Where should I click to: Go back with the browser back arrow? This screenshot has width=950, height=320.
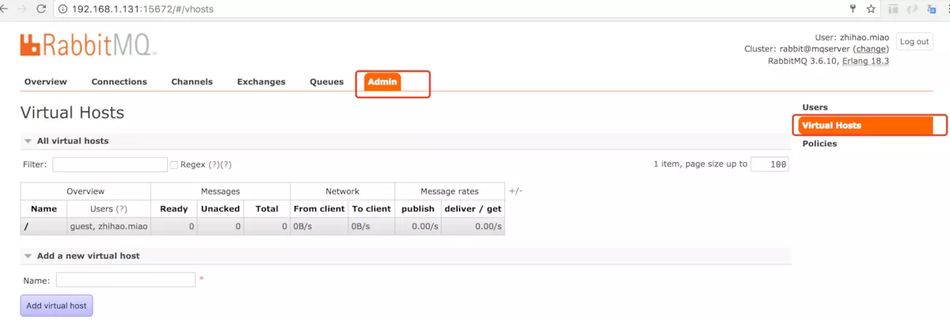(x=4, y=9)
